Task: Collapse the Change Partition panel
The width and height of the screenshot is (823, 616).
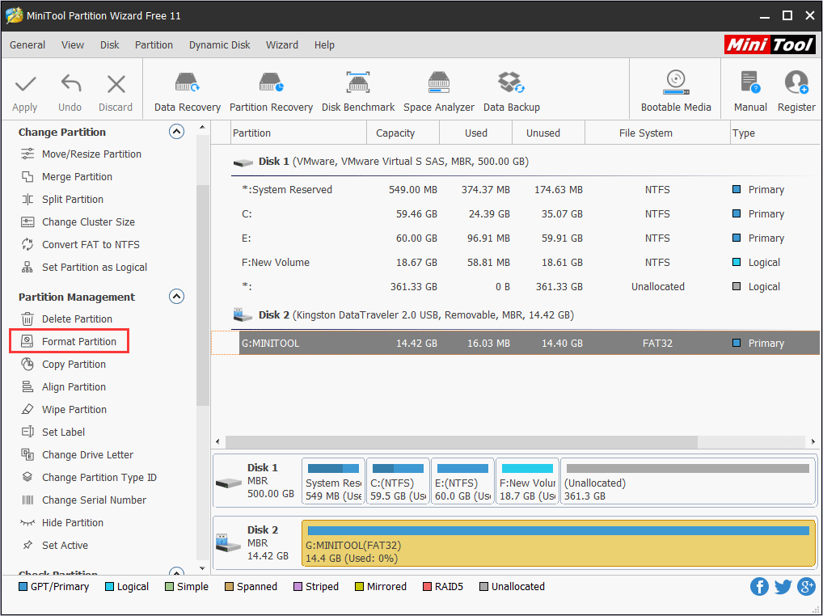Action: coord(176,131)
